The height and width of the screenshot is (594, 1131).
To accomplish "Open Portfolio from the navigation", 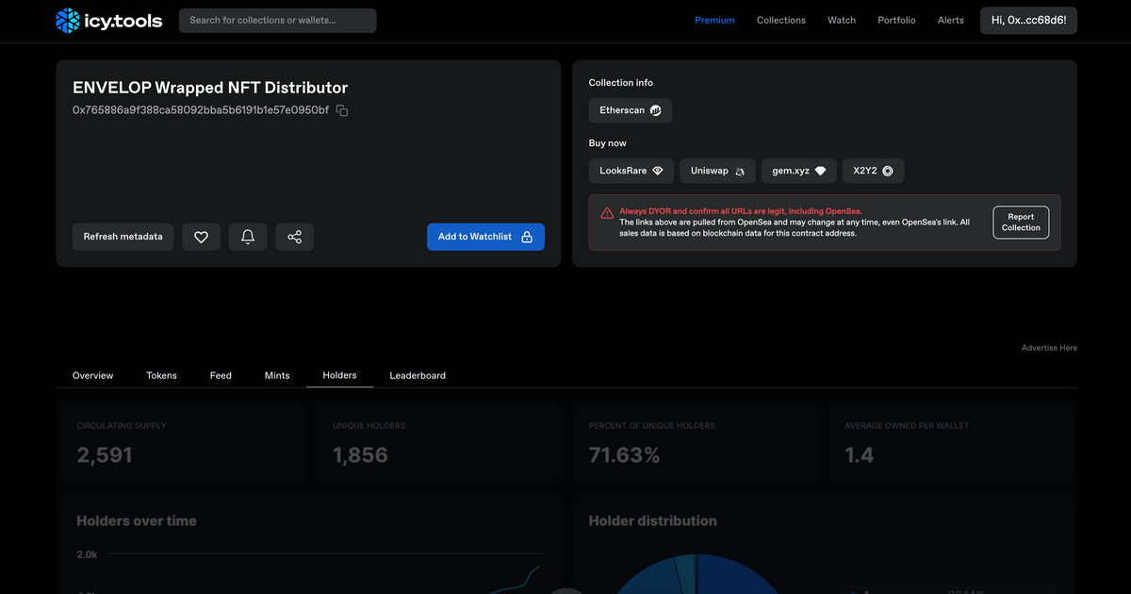I will coord(896,20).
